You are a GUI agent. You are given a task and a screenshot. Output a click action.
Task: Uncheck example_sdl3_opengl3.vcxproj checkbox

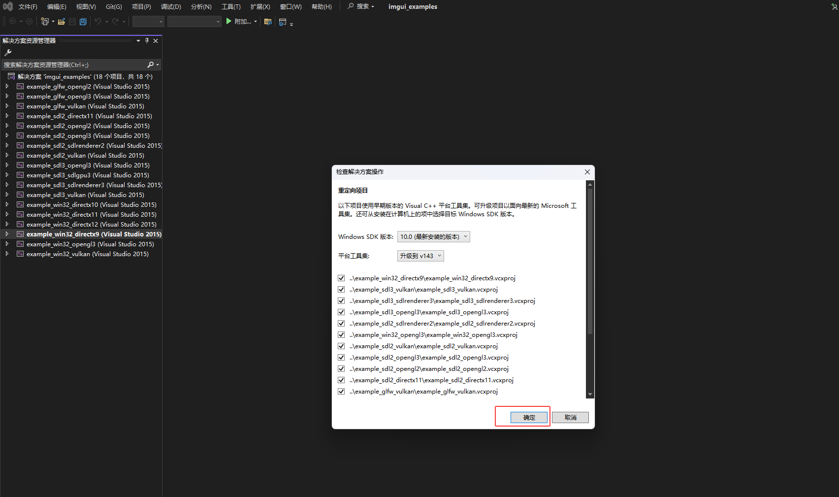[x=341, y=312]
